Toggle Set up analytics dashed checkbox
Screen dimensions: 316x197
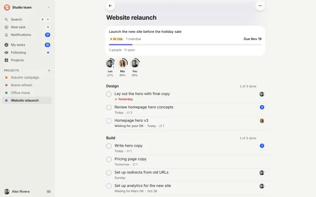tap(109, 186)
